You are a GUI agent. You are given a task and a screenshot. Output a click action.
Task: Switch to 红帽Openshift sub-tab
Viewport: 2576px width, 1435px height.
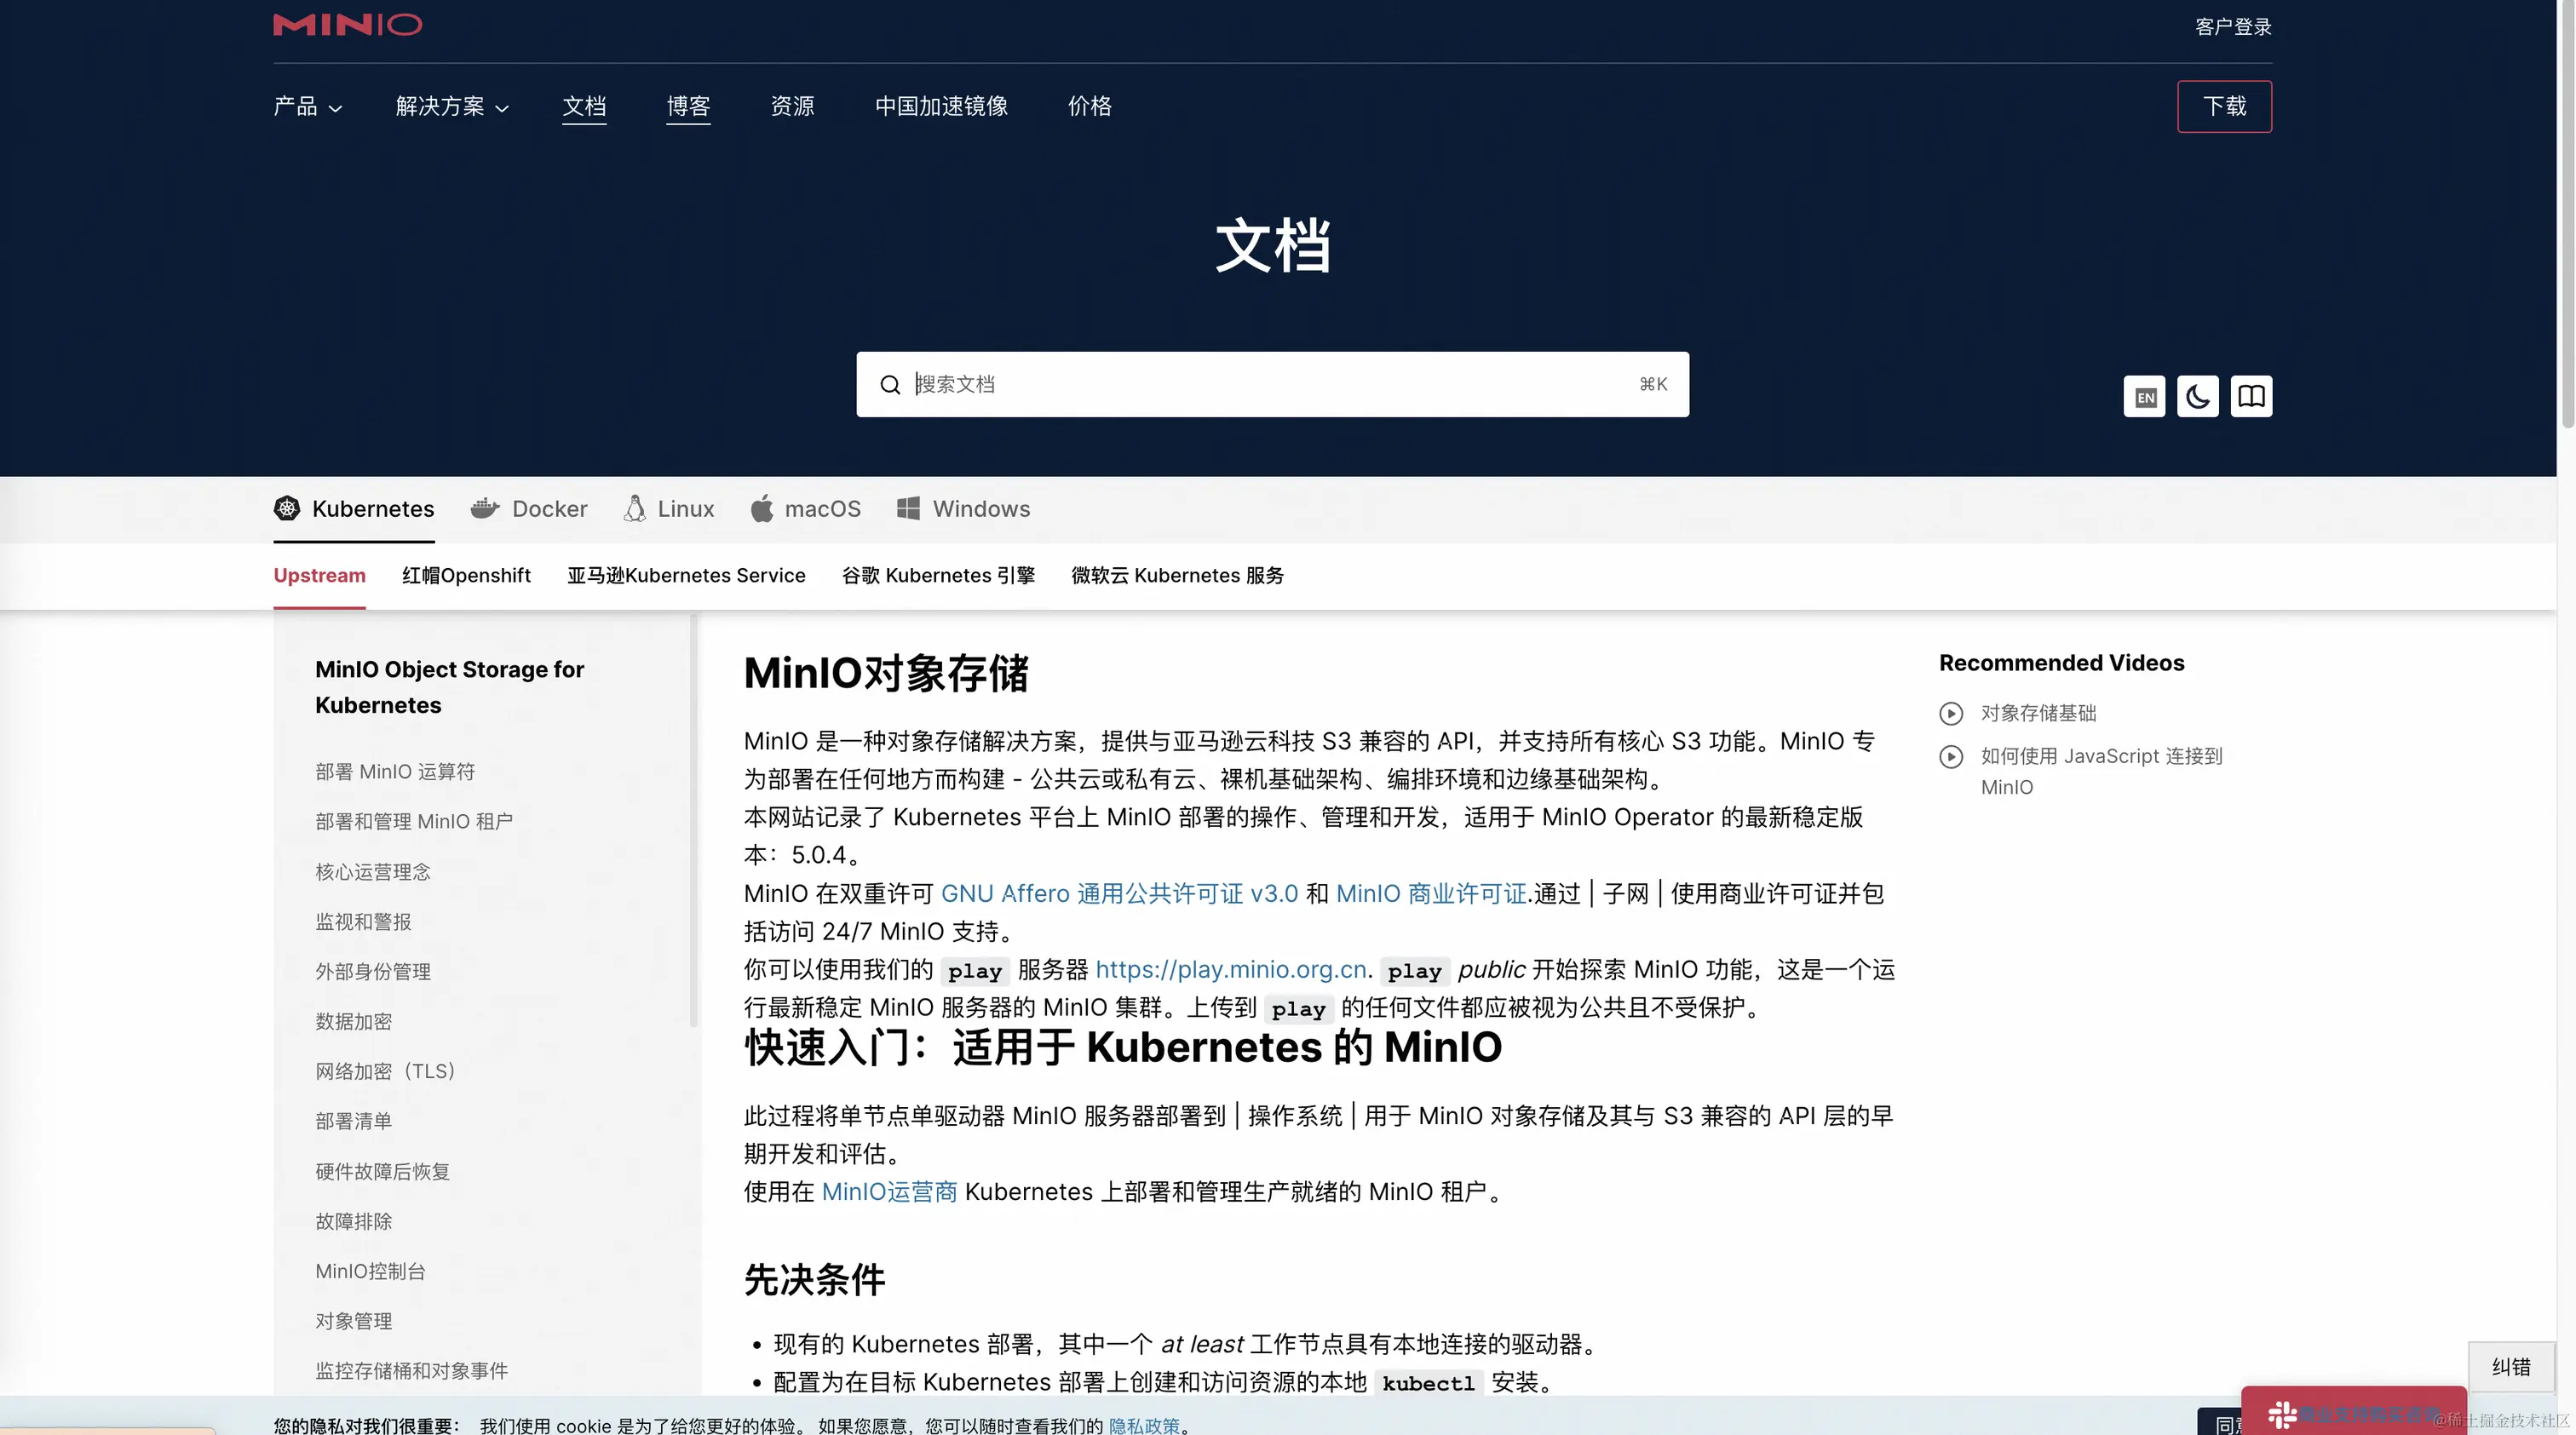(x=466, y=576)
